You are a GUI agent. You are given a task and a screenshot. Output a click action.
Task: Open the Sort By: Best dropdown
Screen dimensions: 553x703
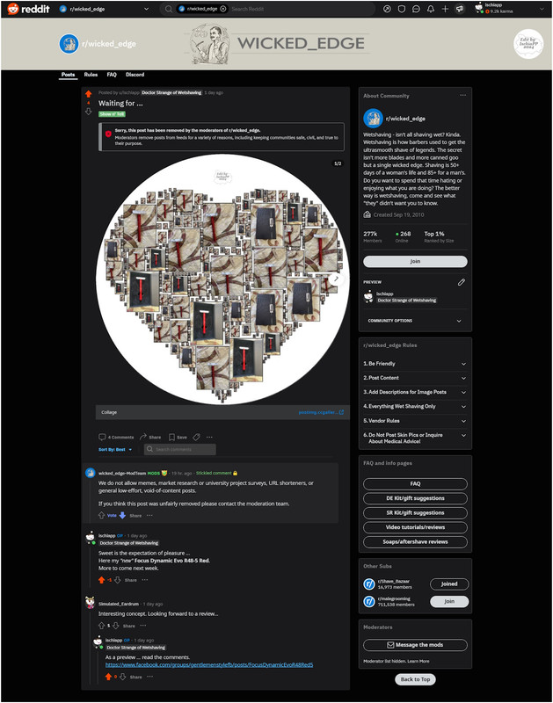[x=115, y=449]
